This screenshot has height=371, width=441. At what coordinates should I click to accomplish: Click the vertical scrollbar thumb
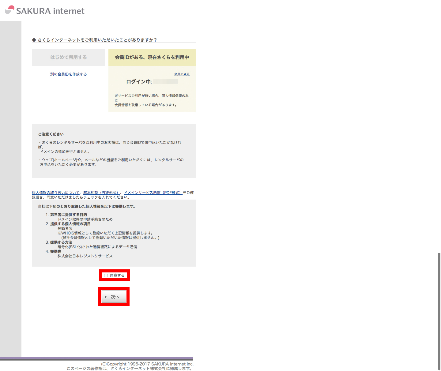[439, 311]
